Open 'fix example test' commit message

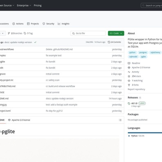point(54,56)
